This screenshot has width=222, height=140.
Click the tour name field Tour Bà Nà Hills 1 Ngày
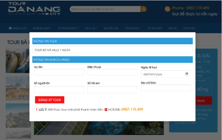point(112,50)
